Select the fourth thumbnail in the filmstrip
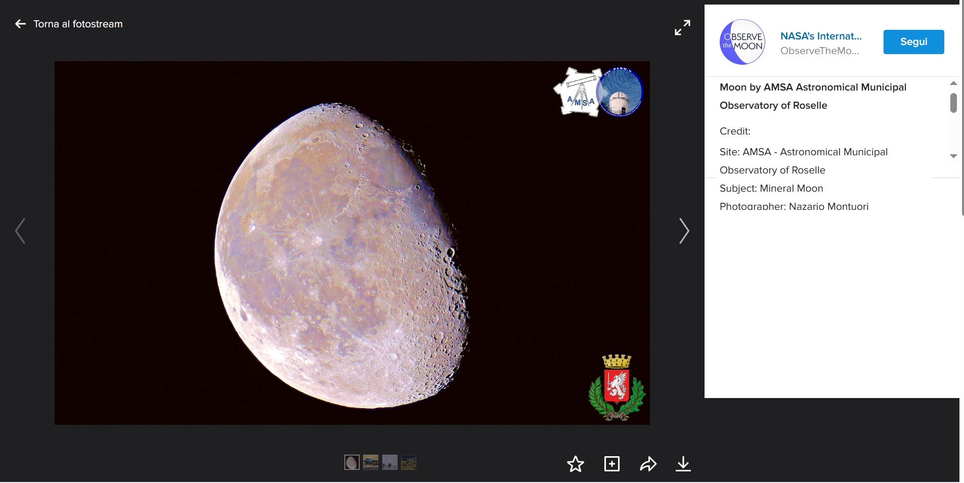 (409, 462)
